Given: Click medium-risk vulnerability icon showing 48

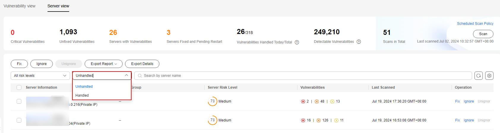Looking at the screenshot, I should (317, 101).
